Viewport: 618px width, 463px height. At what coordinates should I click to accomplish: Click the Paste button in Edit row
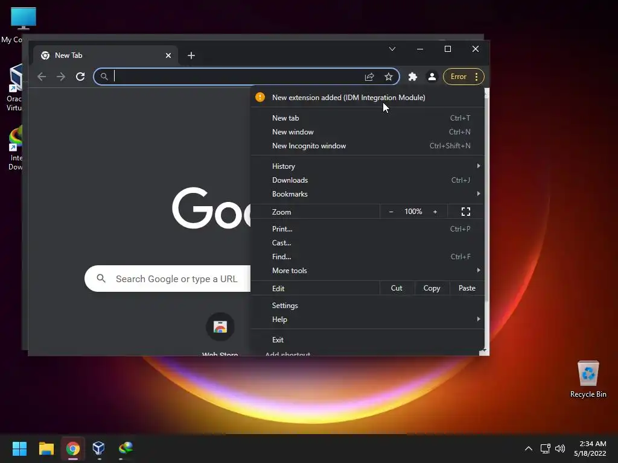click(x=467, y=288)
